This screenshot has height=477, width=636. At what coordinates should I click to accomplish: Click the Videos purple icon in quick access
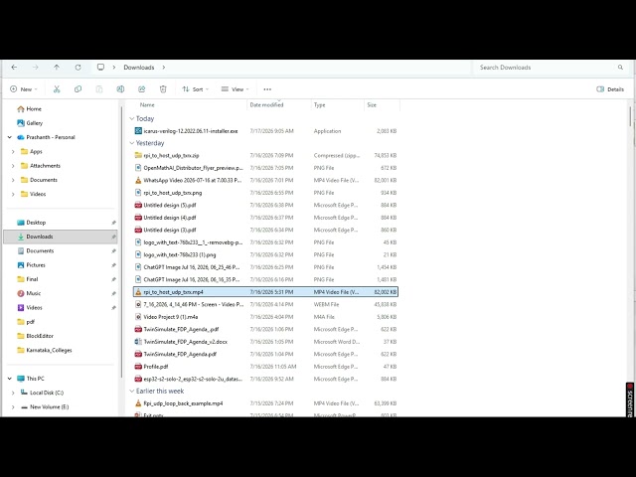point(21,307)
